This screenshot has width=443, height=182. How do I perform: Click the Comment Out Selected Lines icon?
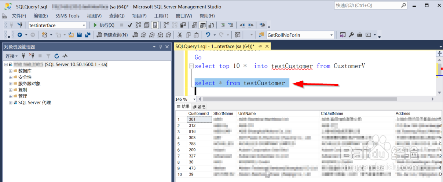223,25
